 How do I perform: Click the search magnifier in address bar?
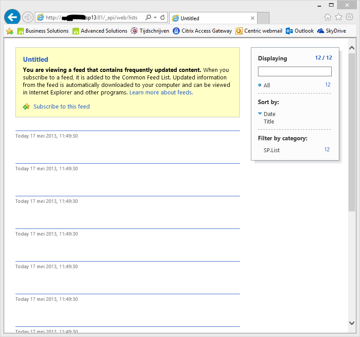(148, 17)
